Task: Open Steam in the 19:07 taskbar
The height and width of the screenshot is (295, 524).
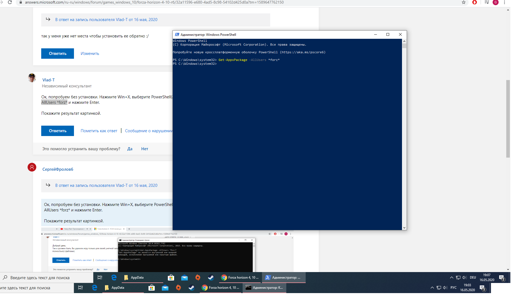Action: pos(211,278)
